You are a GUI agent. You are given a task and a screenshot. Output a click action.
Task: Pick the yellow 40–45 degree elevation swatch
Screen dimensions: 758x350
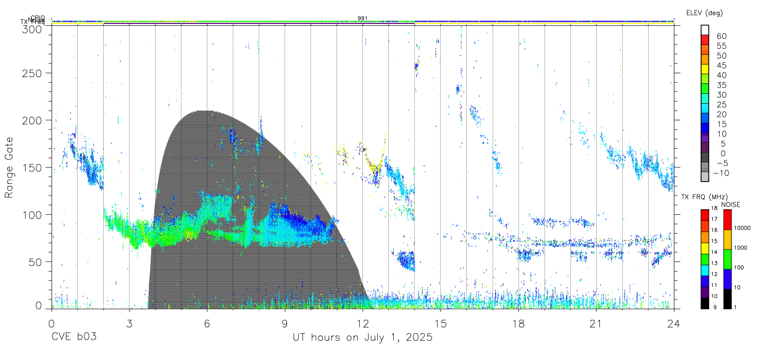point(705,69)
